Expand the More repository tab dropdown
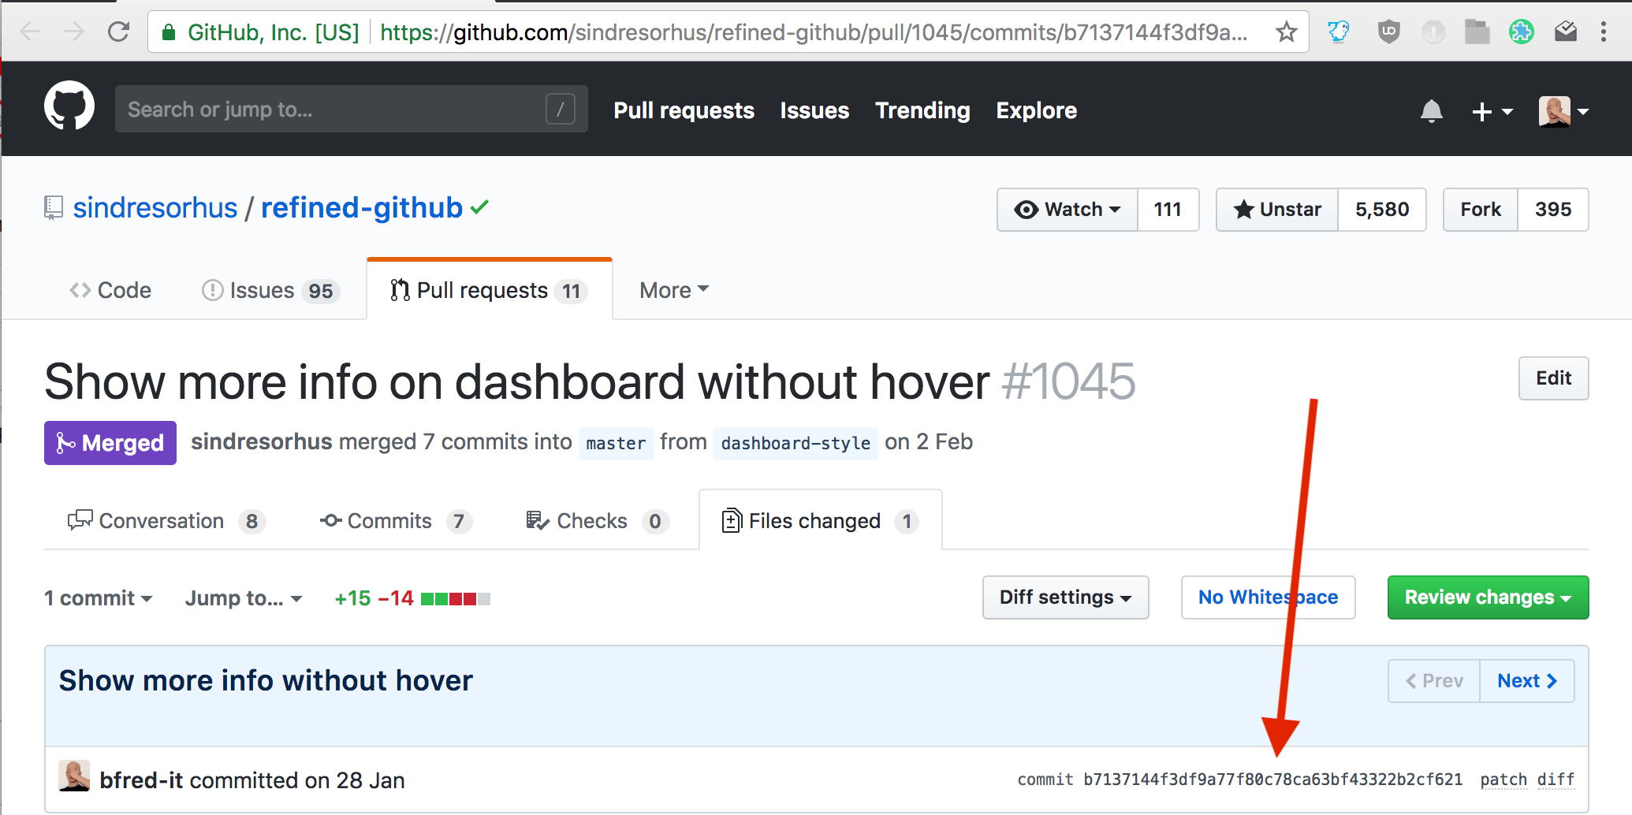The height and width of the screenshot is (815, 1632). [x=674, y=290]
